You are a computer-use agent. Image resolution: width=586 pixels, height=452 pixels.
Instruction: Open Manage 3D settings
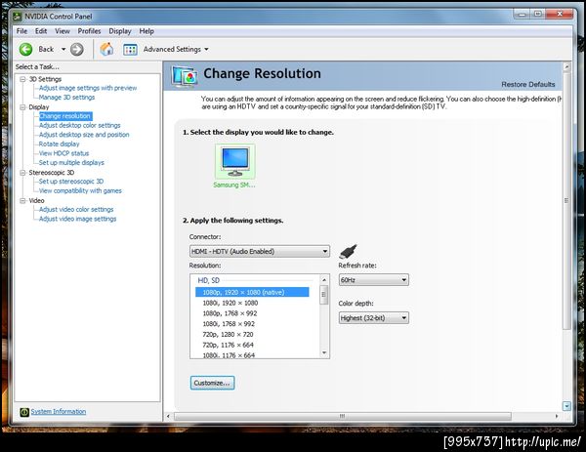pos(66,97)
